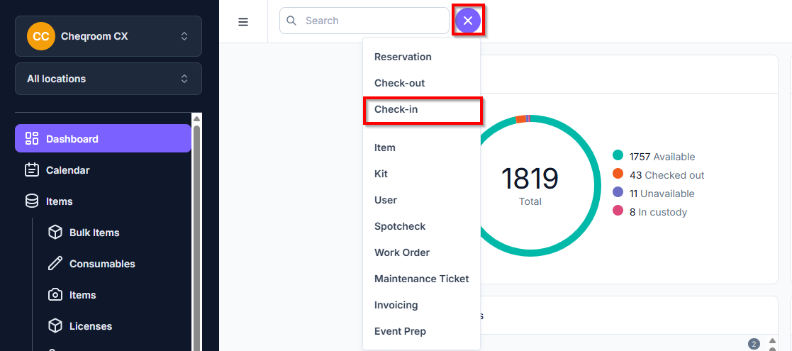792x351 pixels.
Task: Click the orange Checked out legend dot
Action: pyautogui.click(x=618, y=174)
